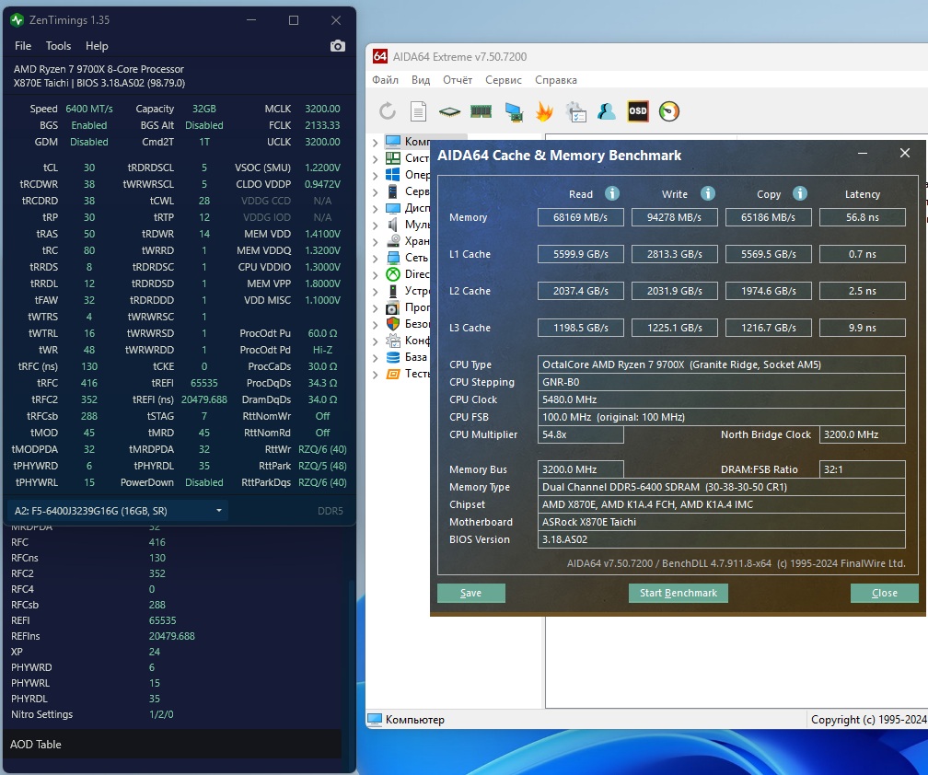Expand the Операционная система tree node chevron
Screen dimensions: 928x775
coord(376,175)
